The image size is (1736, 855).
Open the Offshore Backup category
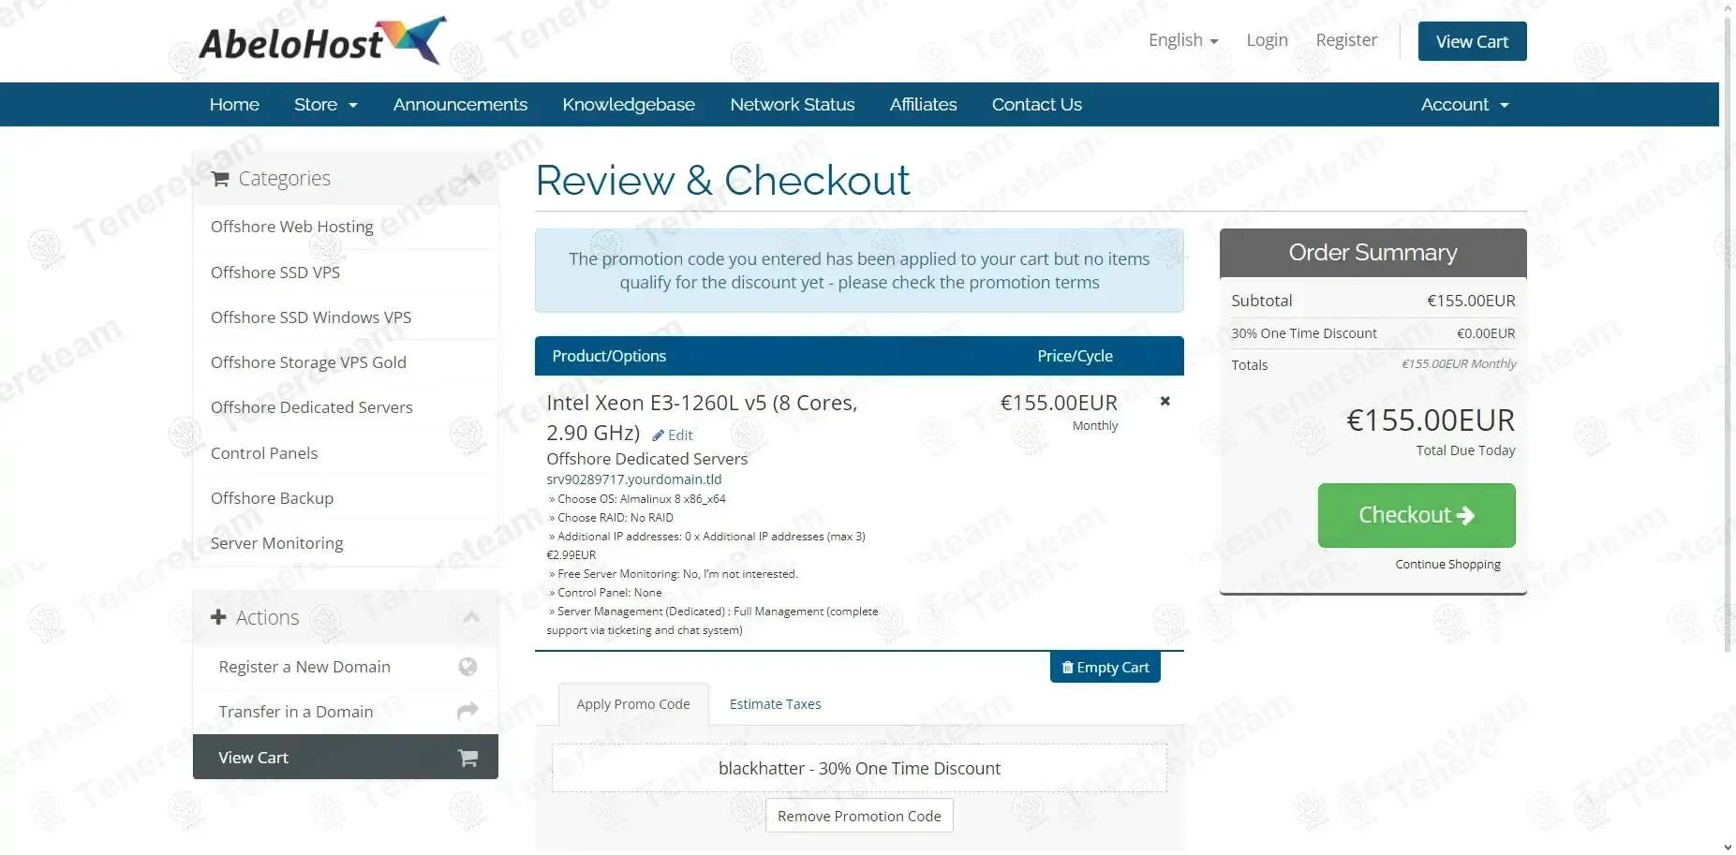345,498
